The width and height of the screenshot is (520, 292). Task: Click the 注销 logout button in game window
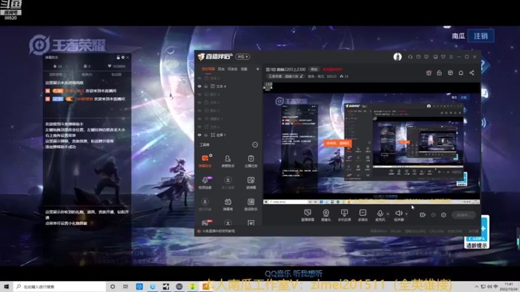(481, 36)
